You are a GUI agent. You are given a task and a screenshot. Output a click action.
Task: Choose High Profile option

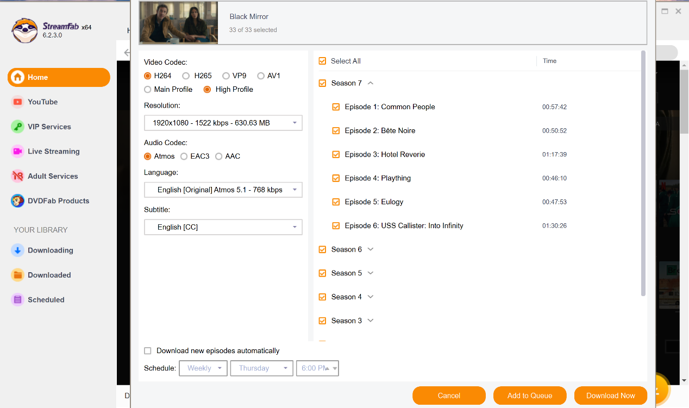(207, 89)
